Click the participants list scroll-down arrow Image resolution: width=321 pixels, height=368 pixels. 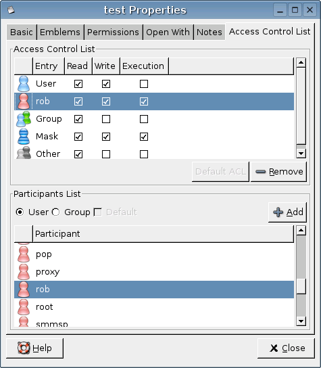[x=301, y=321]
